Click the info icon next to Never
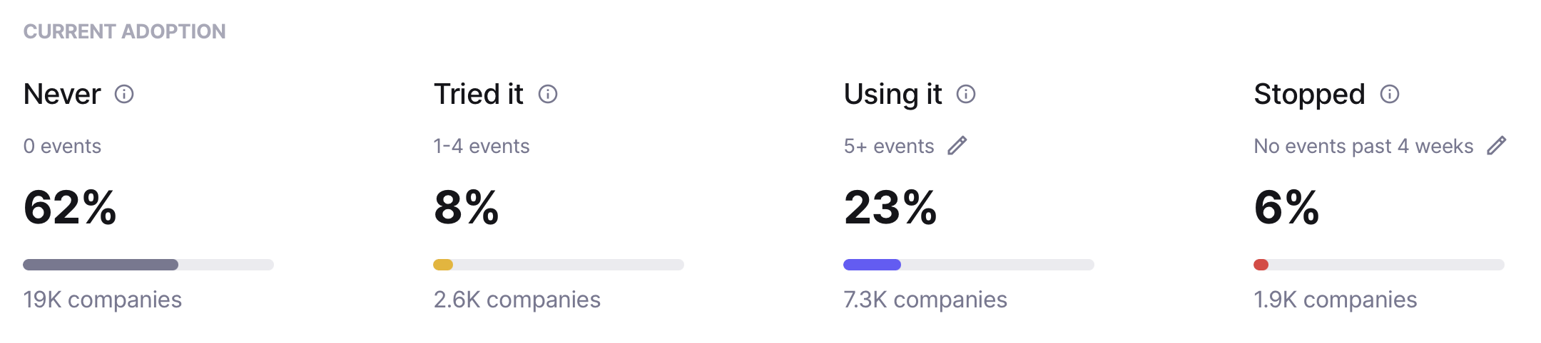 (x=124, y=94)
